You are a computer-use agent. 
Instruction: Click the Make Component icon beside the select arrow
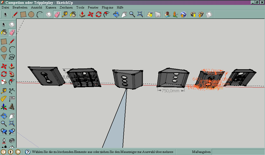(x=12, y=25)
